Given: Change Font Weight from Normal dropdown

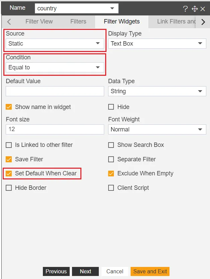Looking at the screenshot, I should [x=157, y=129].
